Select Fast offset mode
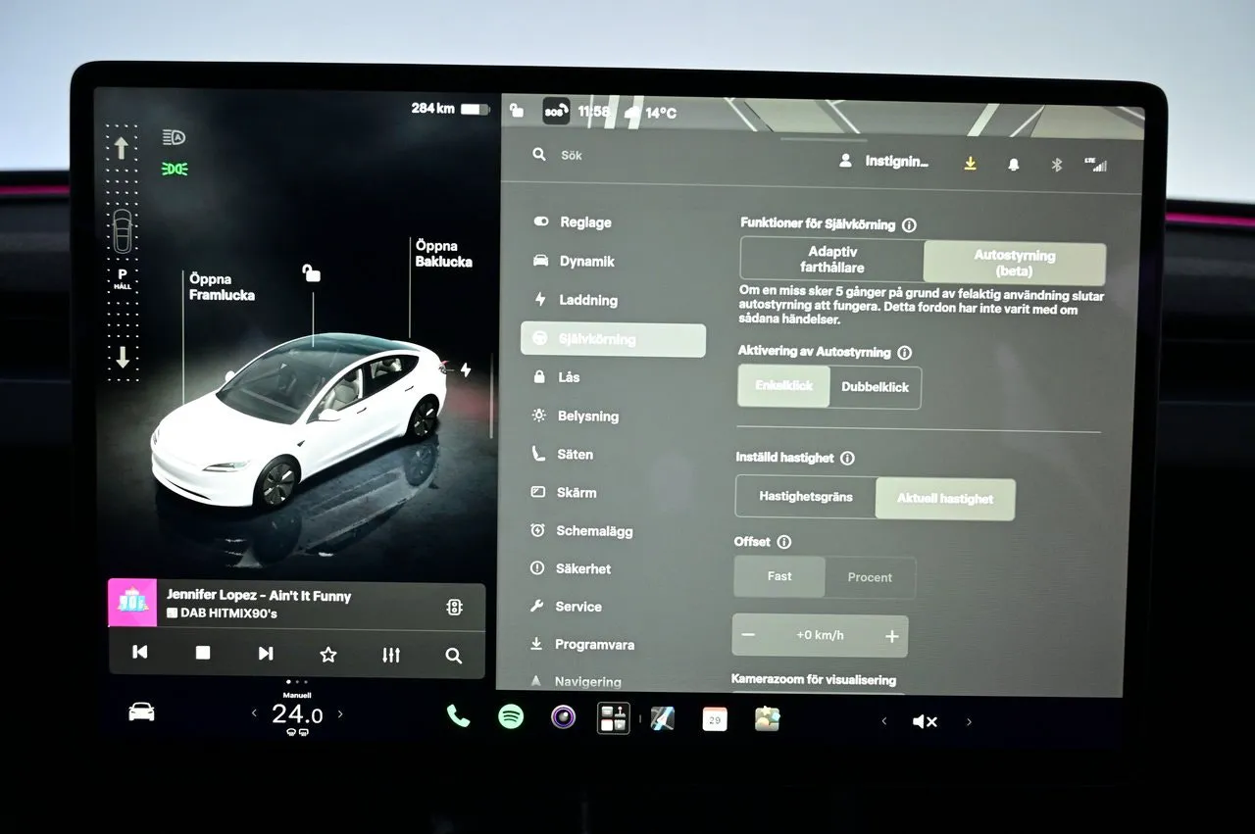Image resolution: width=1255 pixels, height=834 pixels. point(779,576)
